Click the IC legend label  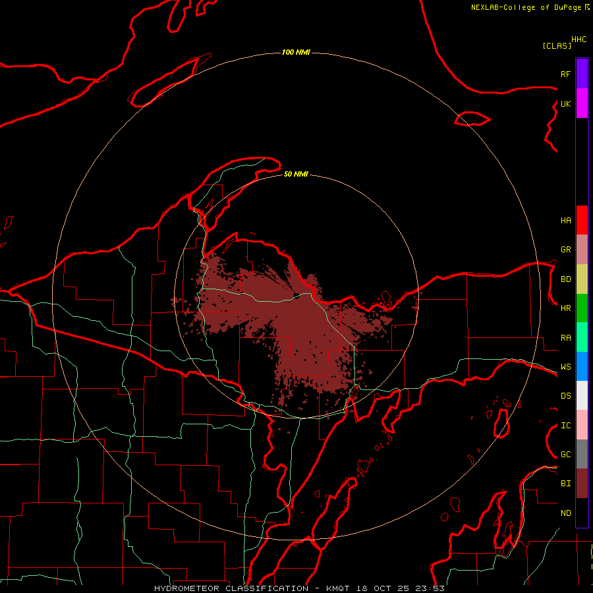click(565, 426)
